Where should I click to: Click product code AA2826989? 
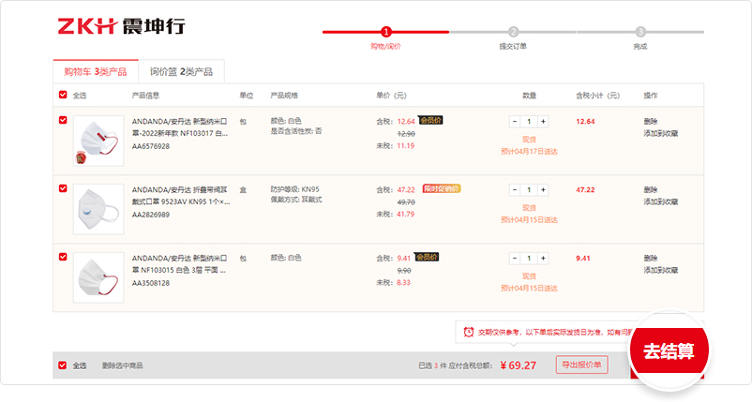pos(151,216)
